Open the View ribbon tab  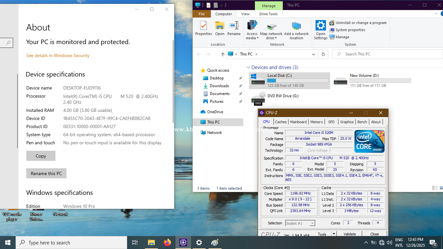(245, 14)
